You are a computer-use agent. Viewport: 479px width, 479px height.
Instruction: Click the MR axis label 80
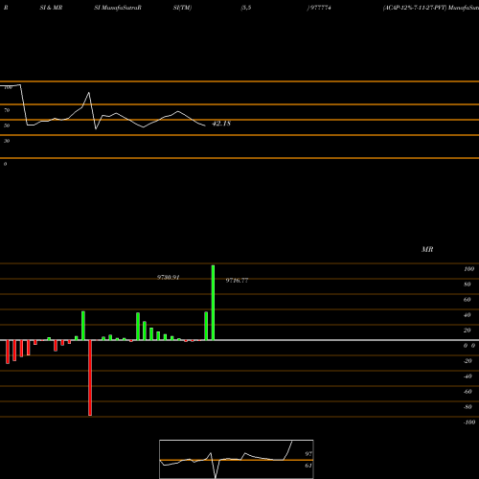coord(468,285)
